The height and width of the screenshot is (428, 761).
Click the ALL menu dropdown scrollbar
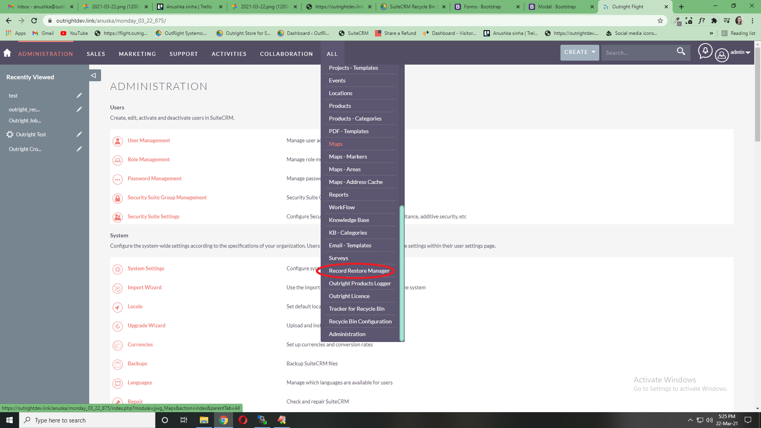click(402, 273)
